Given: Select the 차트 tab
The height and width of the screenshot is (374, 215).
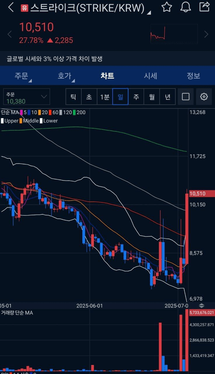Looking at the screenshot, I should coord(107,76).
